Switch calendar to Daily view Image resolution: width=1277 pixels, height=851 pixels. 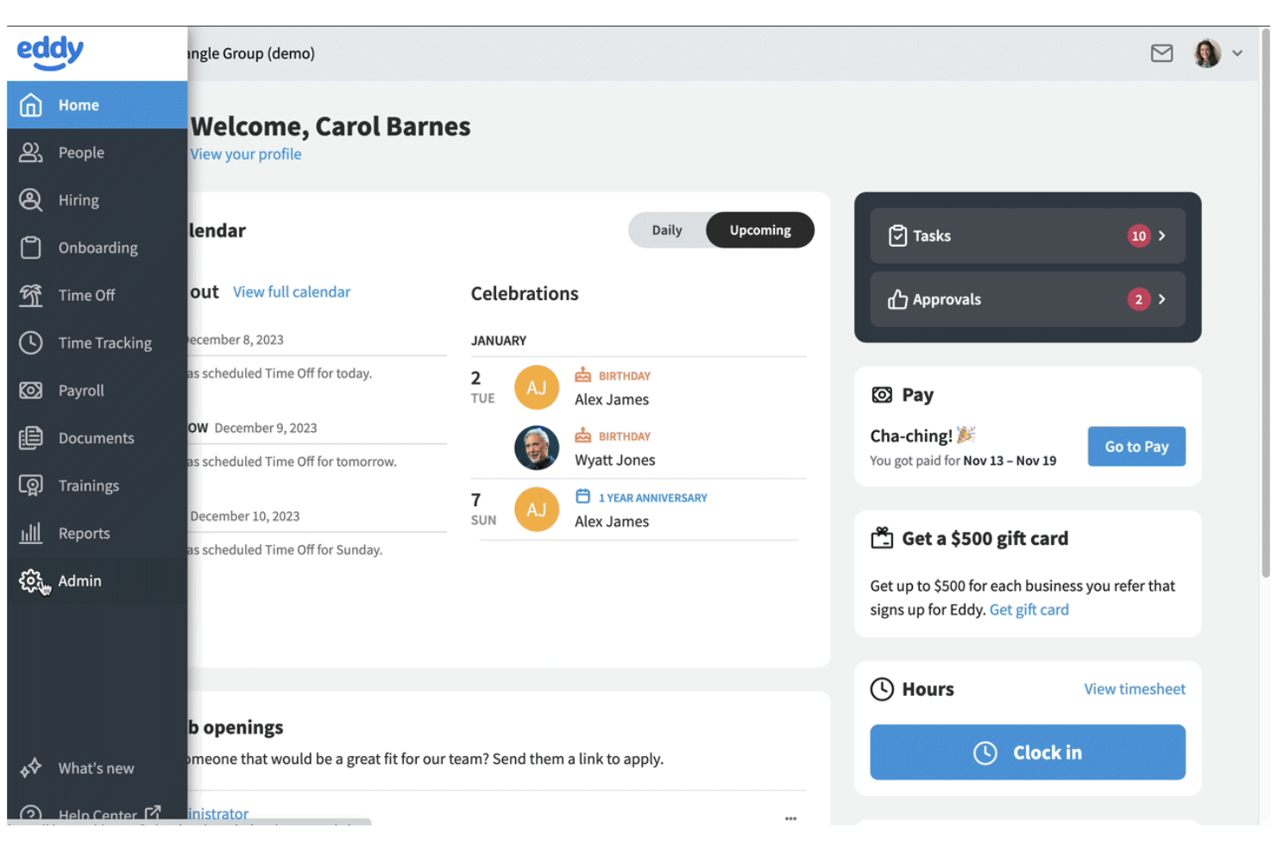tap(667, 230)
